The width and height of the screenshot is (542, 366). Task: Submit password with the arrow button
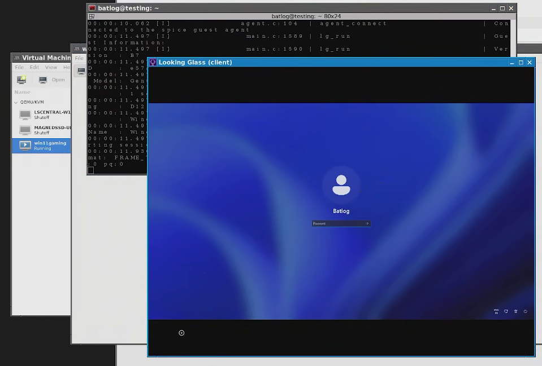367,223
